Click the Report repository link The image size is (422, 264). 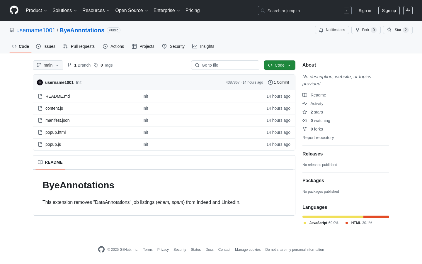tap(318, 138)
